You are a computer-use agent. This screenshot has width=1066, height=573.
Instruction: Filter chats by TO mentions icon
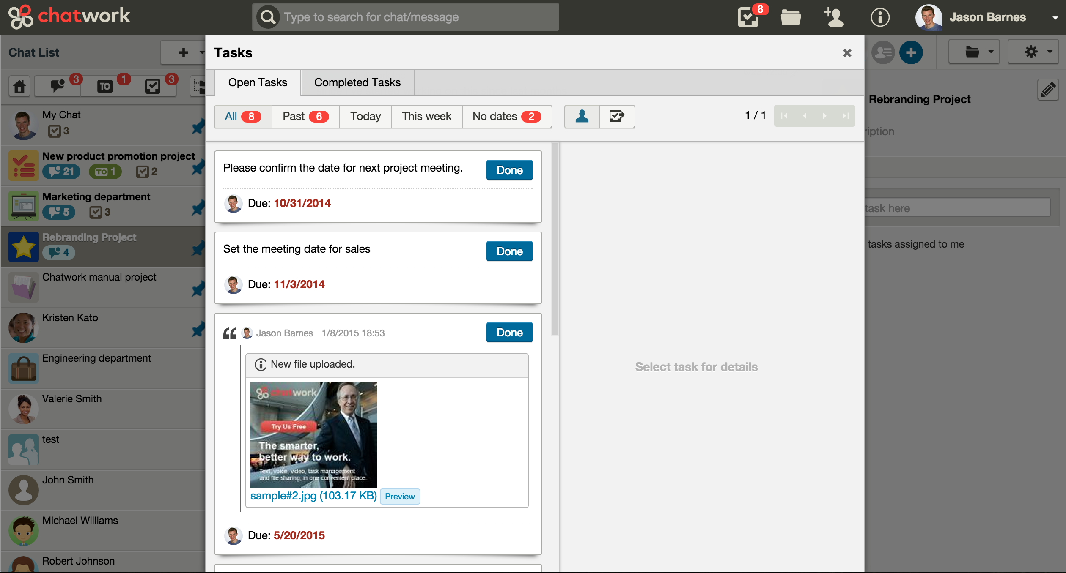pyautogui.click(x=105, y=86)
